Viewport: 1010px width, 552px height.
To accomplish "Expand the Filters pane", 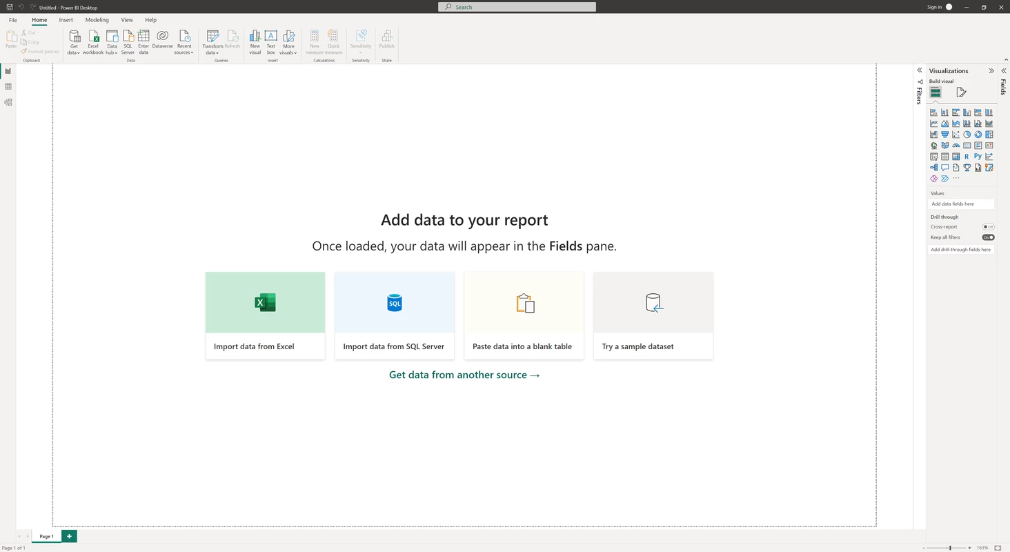I will [x=920, y=70].
